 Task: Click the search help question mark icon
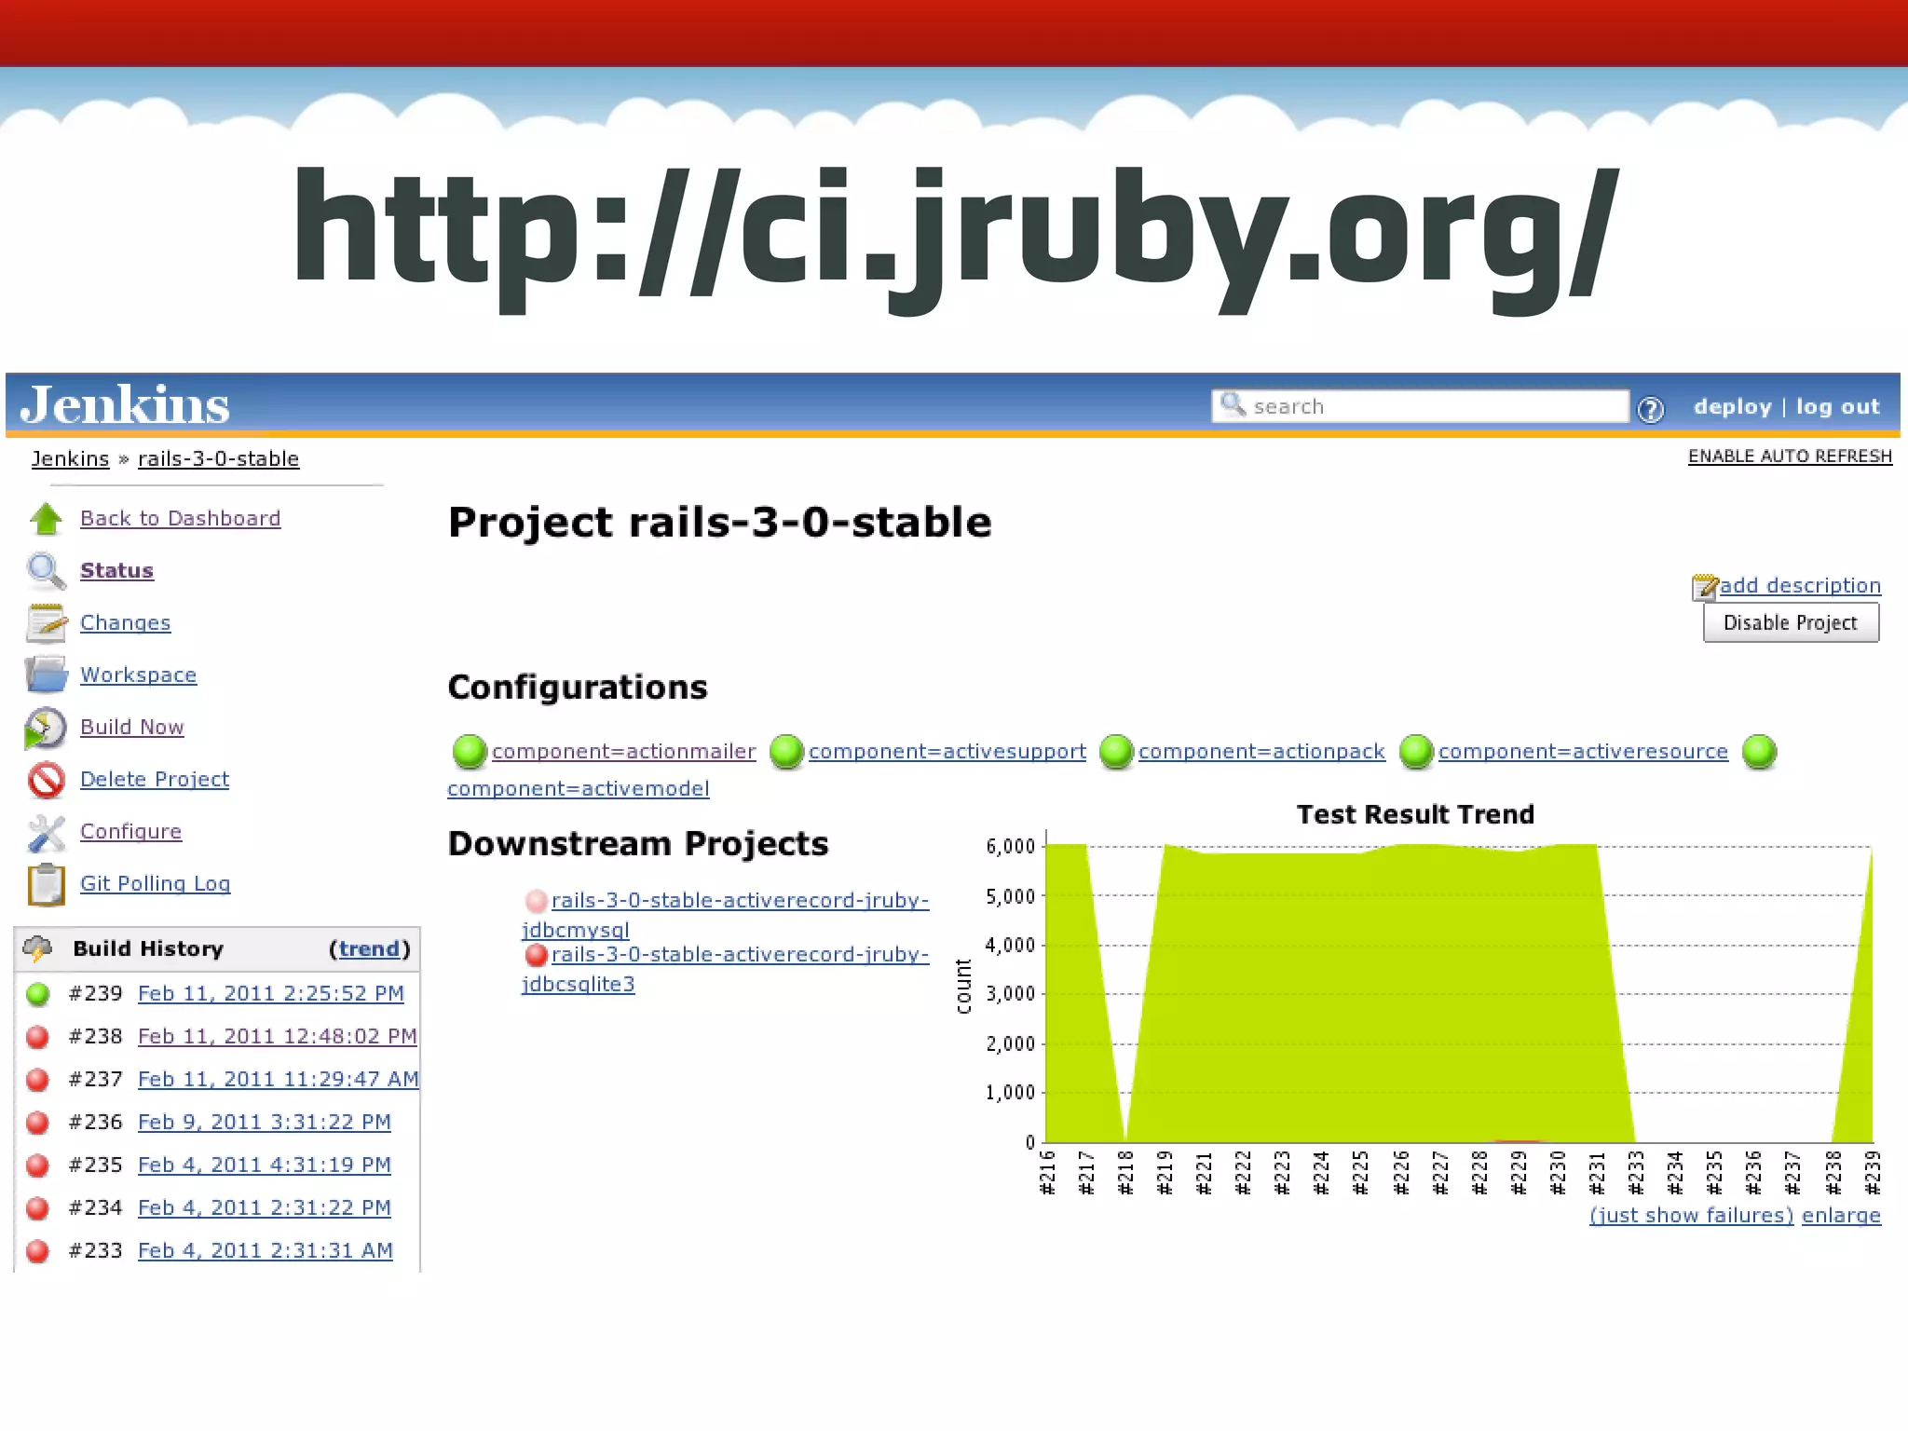[1650, 409]
